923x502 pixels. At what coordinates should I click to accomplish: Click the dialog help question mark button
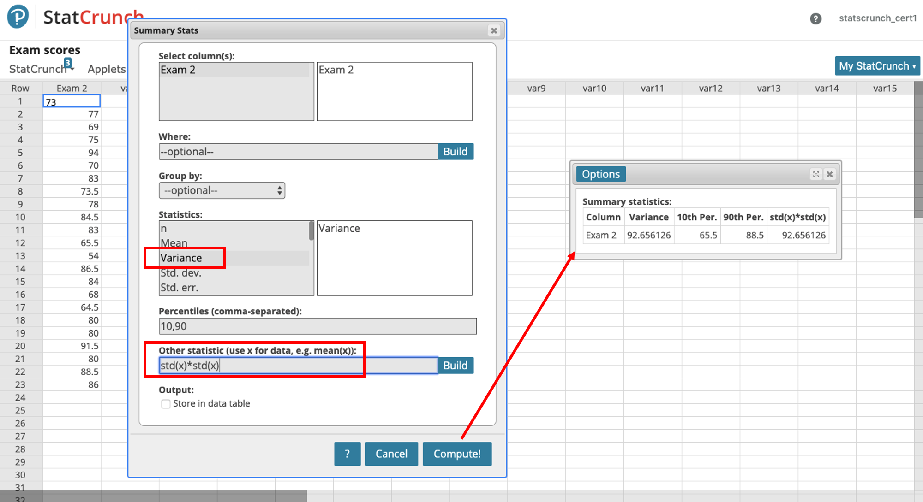tap(347, 454)
